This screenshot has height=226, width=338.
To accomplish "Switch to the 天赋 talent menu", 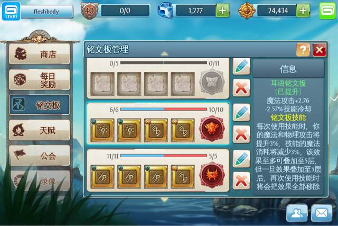I will click(40, 130).
